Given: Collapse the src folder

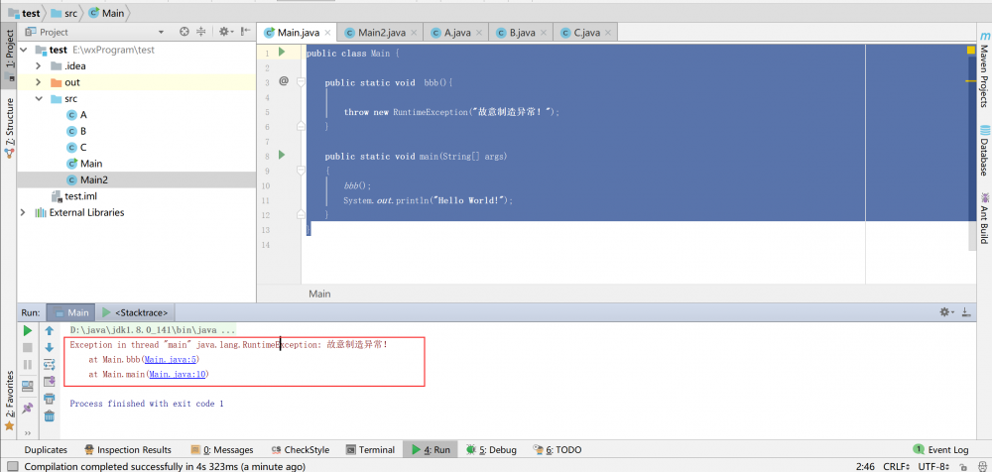Looking at the screenshot, I should tap(38, 99).
